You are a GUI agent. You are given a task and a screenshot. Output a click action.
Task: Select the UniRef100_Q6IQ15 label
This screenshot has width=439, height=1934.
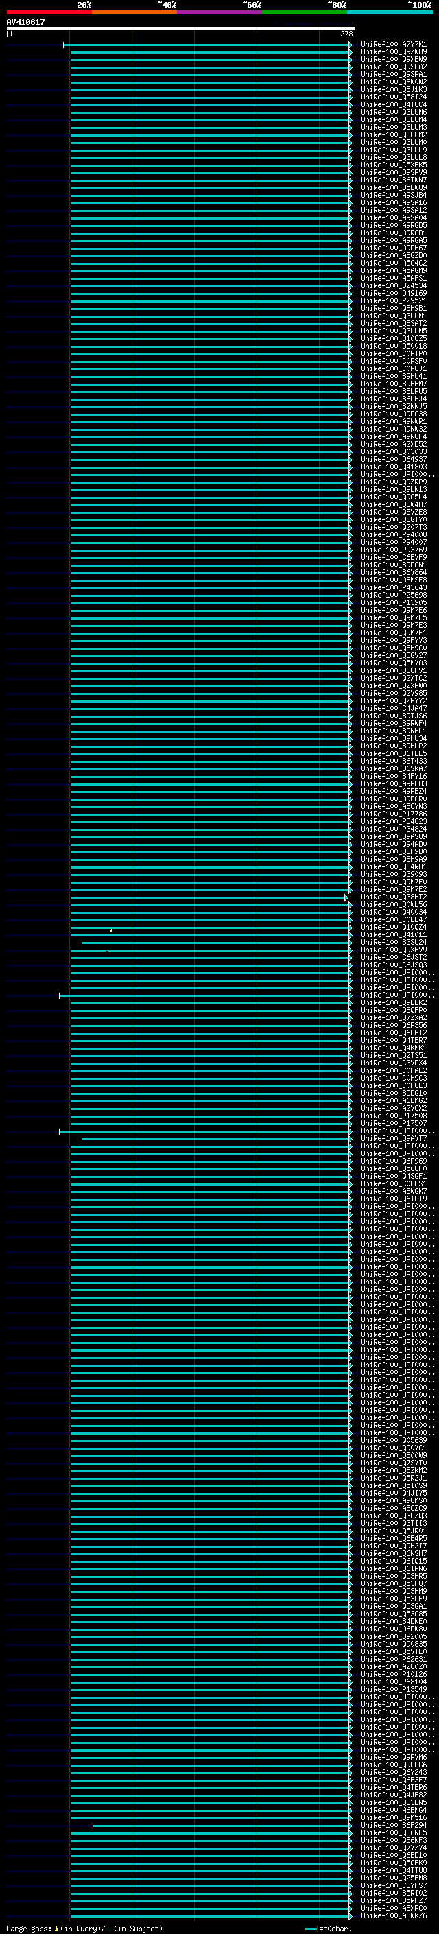(393, 1561)
